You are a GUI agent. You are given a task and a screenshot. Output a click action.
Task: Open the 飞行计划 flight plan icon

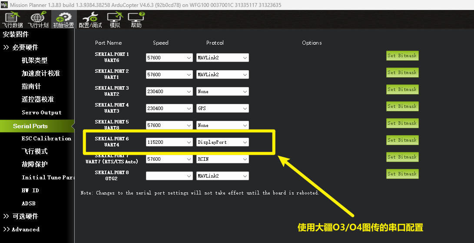tap(38, 20)
